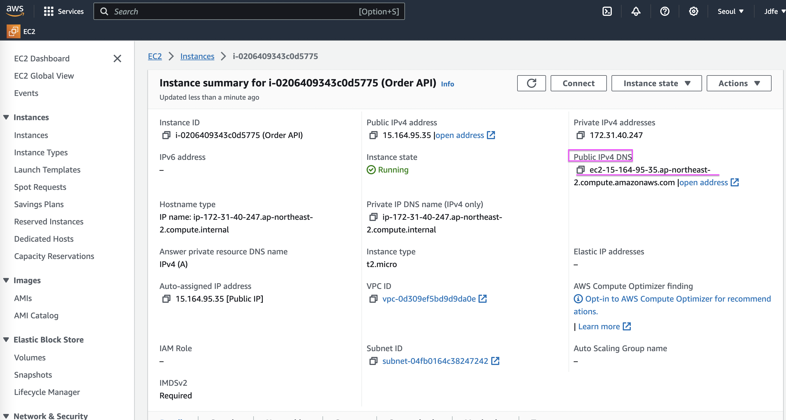Open the Instance state dropdown
This screenshot has width=786, height=420.
tap(656, 83)
